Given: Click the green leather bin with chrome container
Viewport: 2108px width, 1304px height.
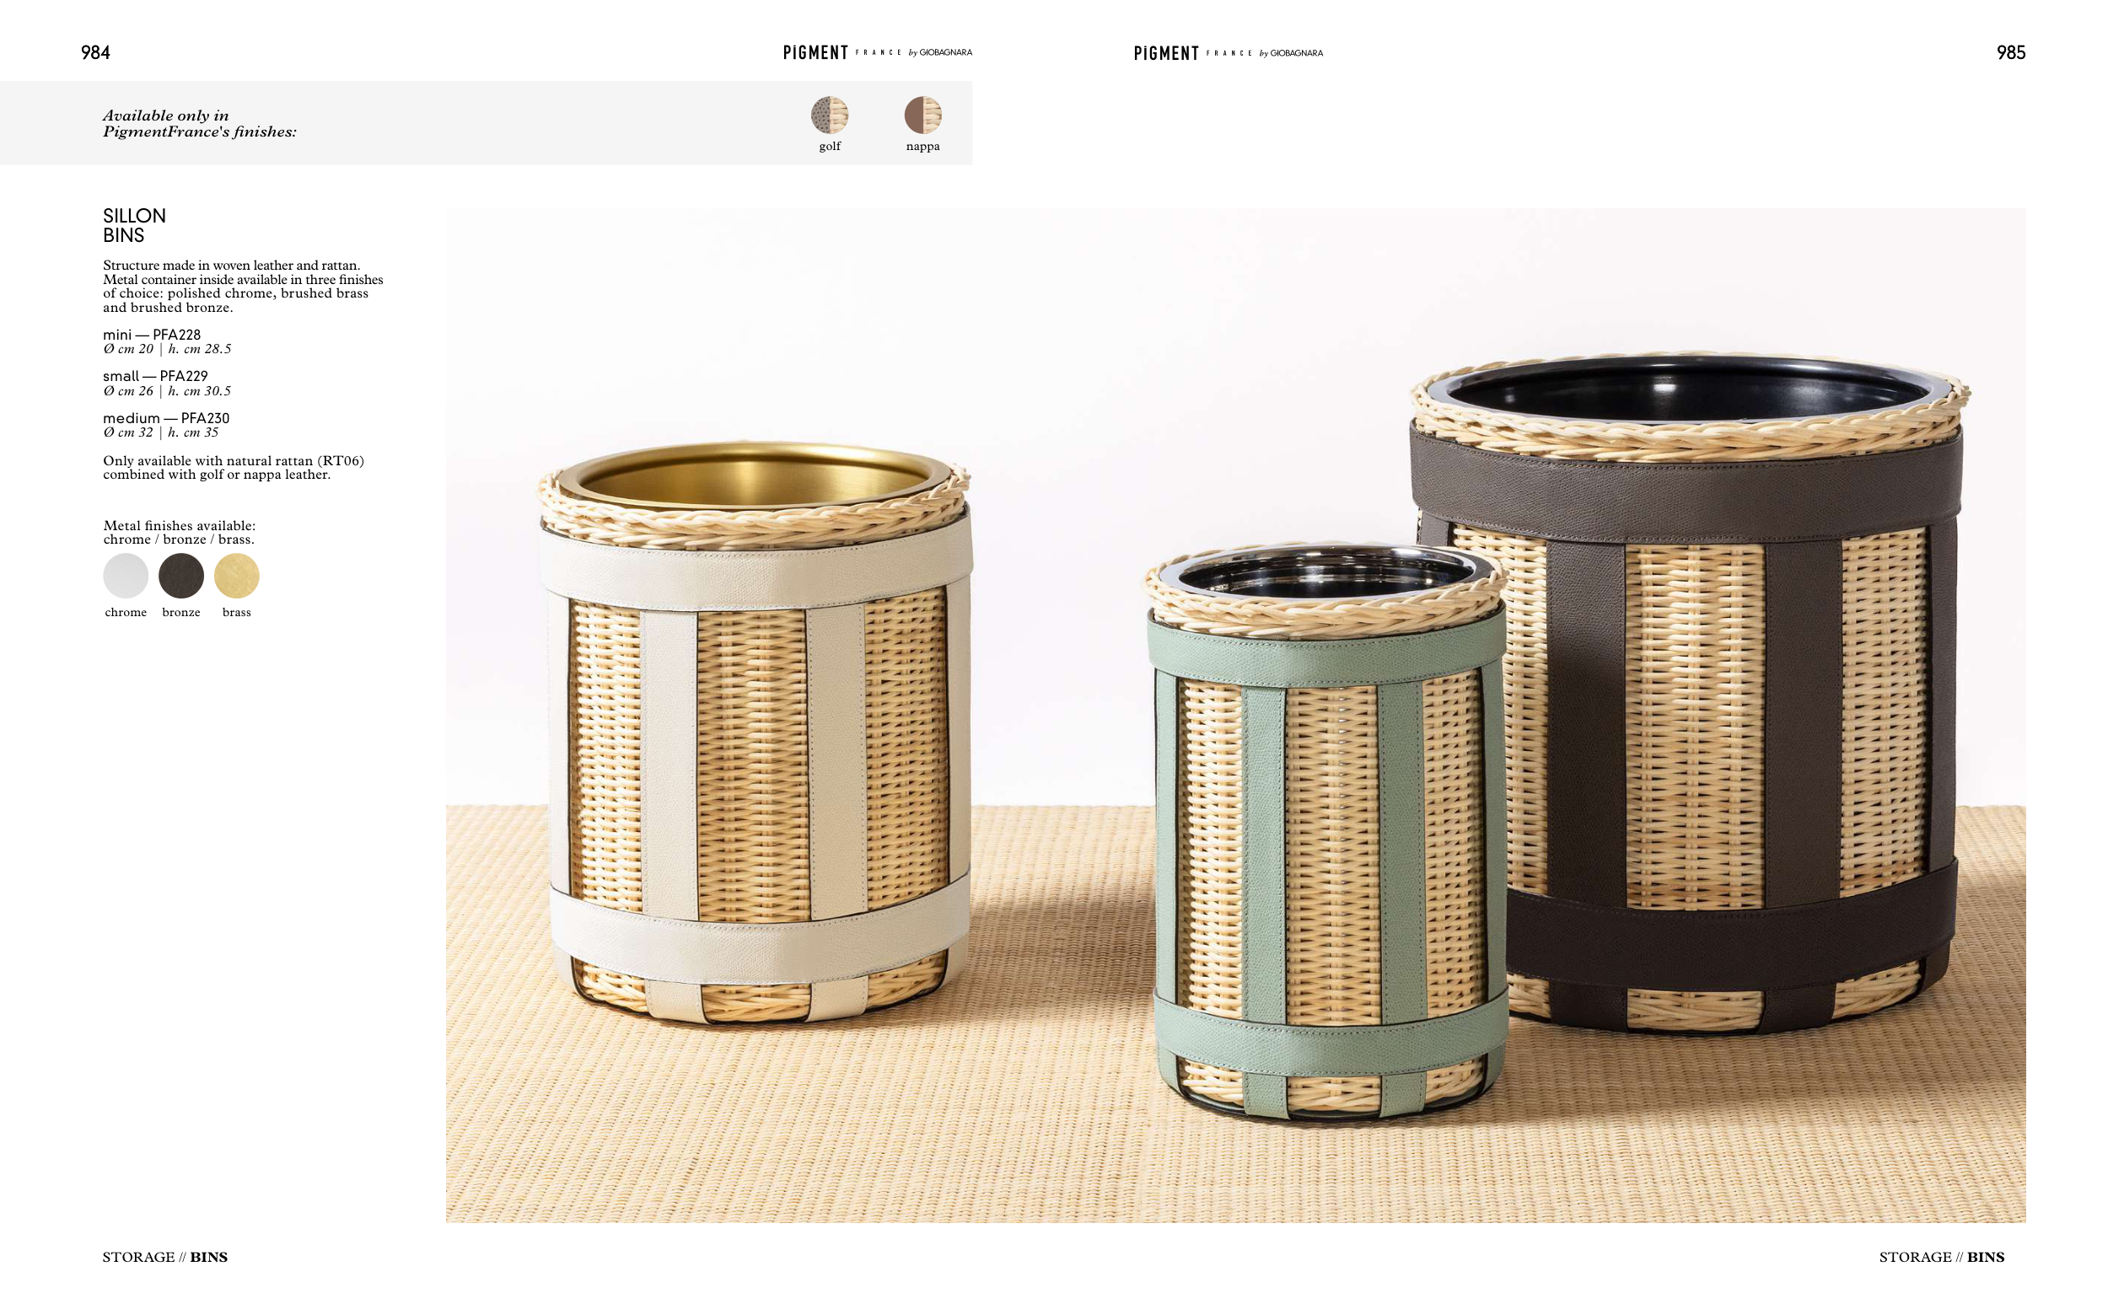Looking at the screenshot, I should [x=1326, y=832].
